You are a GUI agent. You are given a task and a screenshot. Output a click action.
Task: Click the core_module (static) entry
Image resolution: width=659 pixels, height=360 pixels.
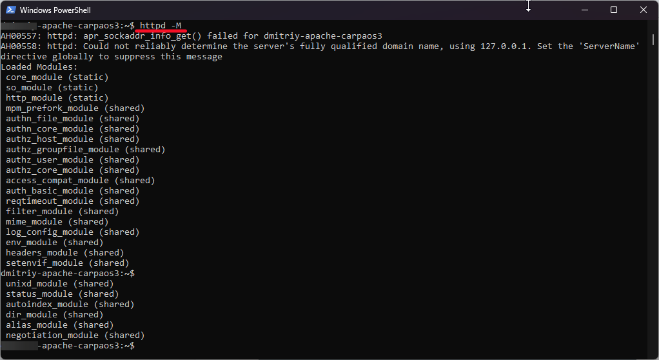(x=57, y=77)
